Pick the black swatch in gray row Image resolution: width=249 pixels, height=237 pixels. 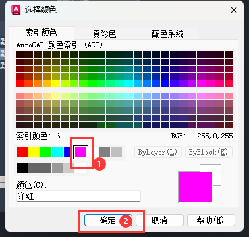point(22,168)
